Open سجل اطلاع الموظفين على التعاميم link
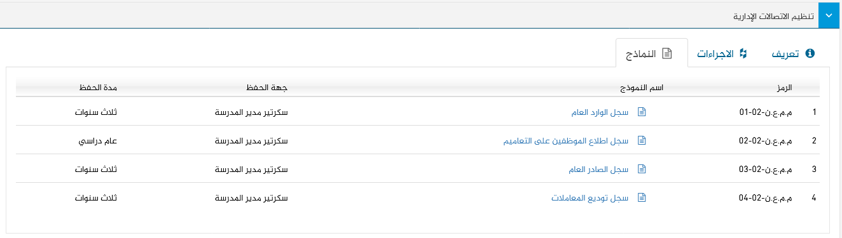 [566, 141]
